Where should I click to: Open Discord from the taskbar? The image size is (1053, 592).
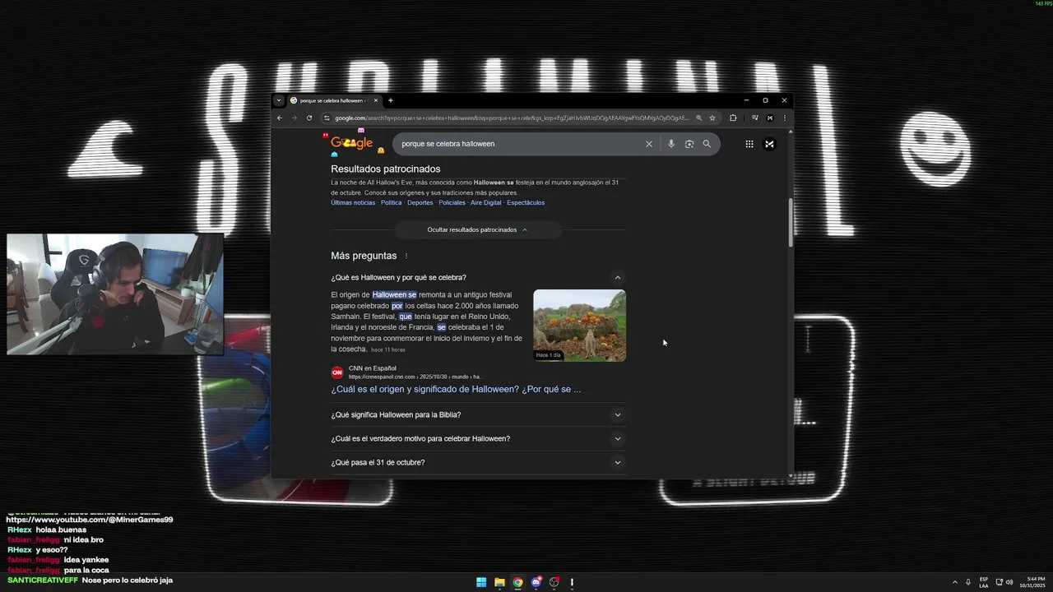[536, 582]
